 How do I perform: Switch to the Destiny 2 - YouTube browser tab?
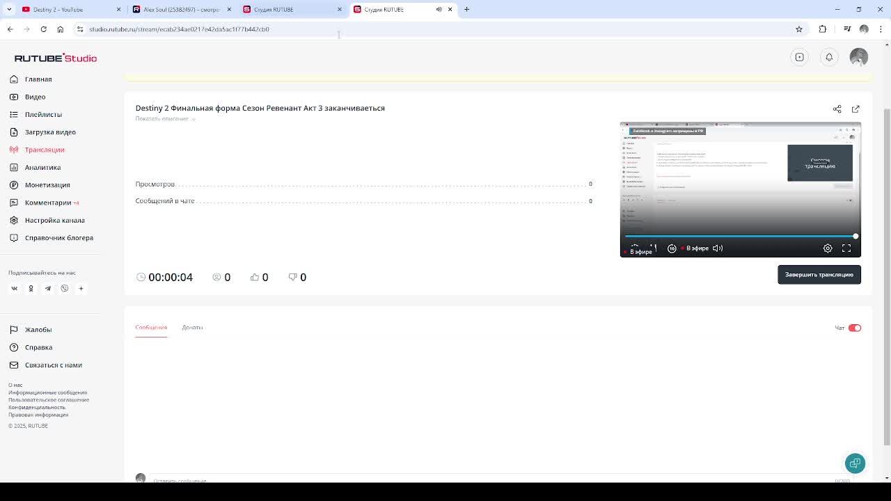click(70, 9)
